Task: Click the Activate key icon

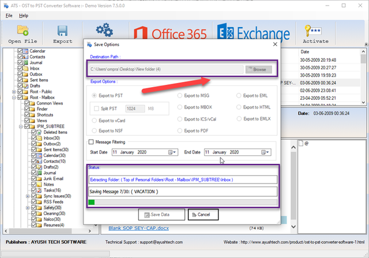Action: [x=315, y=31]
